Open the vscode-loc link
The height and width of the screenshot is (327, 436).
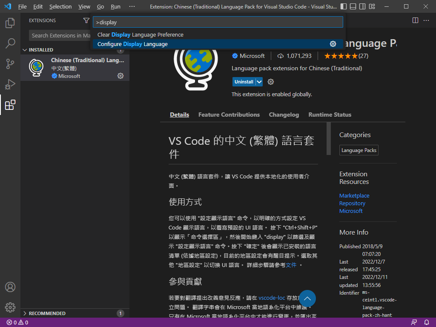coord(272,298)
